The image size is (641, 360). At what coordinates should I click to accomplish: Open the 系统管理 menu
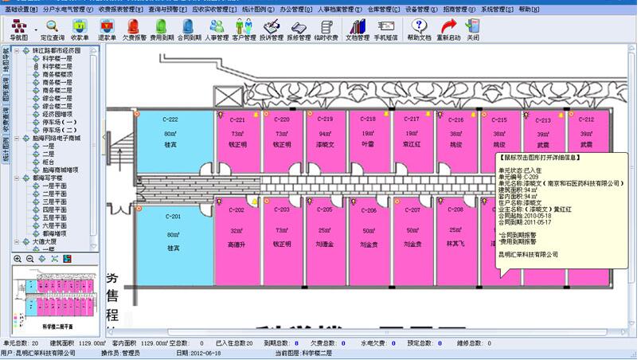(x=497, y=9)
